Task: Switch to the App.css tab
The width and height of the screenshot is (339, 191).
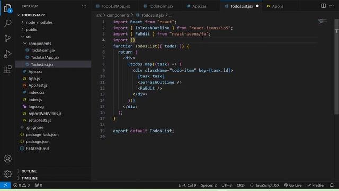Action: [x=199, y=6]
